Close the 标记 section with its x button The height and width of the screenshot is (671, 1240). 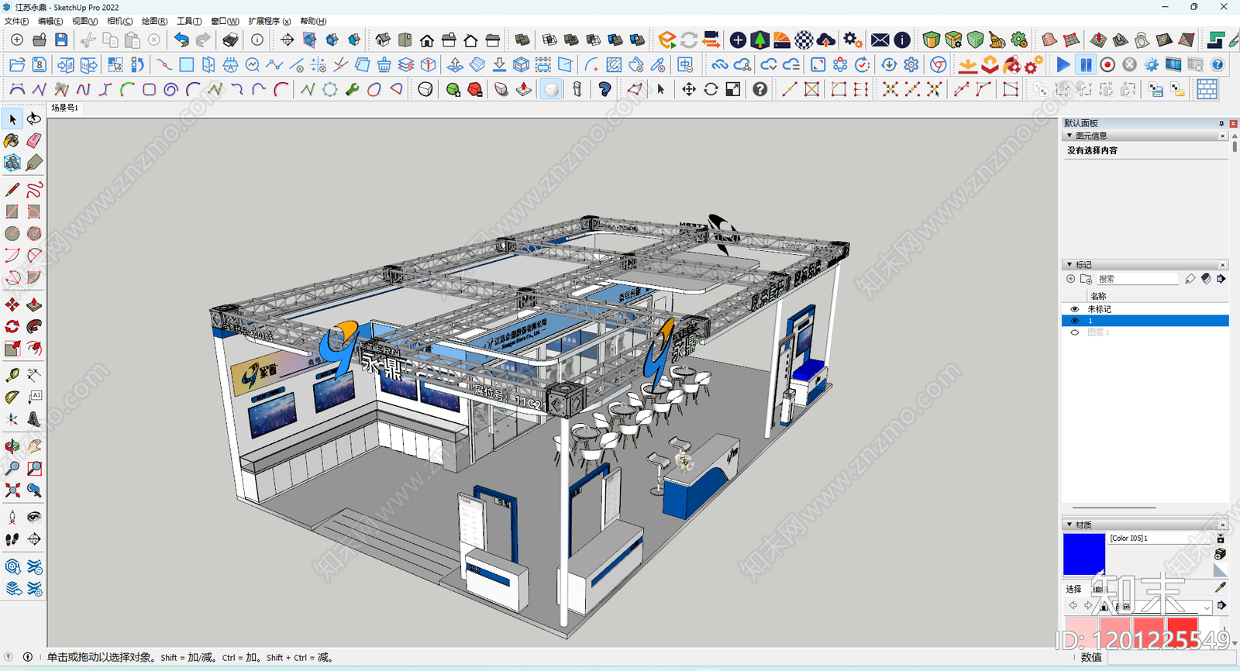coord(1223,265)
